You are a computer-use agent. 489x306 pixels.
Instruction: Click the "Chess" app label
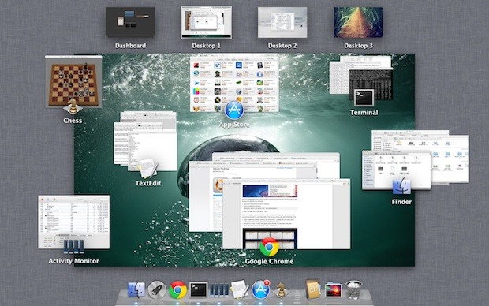pyautogui.click(x=73, y=121)
